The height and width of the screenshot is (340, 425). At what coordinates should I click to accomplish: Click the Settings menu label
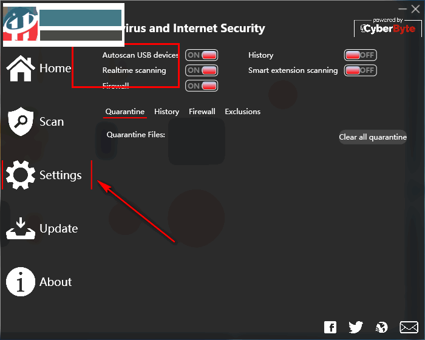(61, 175)
